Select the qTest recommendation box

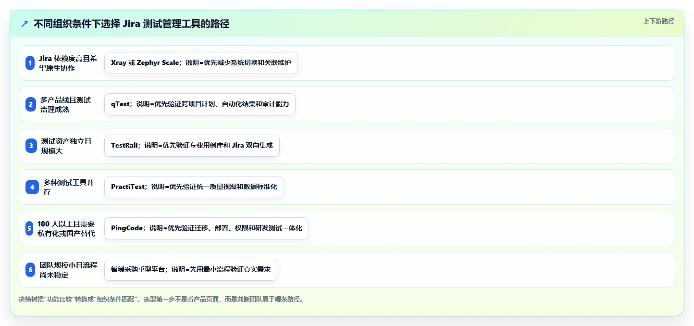coord(200,104)
